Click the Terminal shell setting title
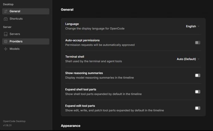Screen dimensions: 213x131 click(x=74, y=56)
